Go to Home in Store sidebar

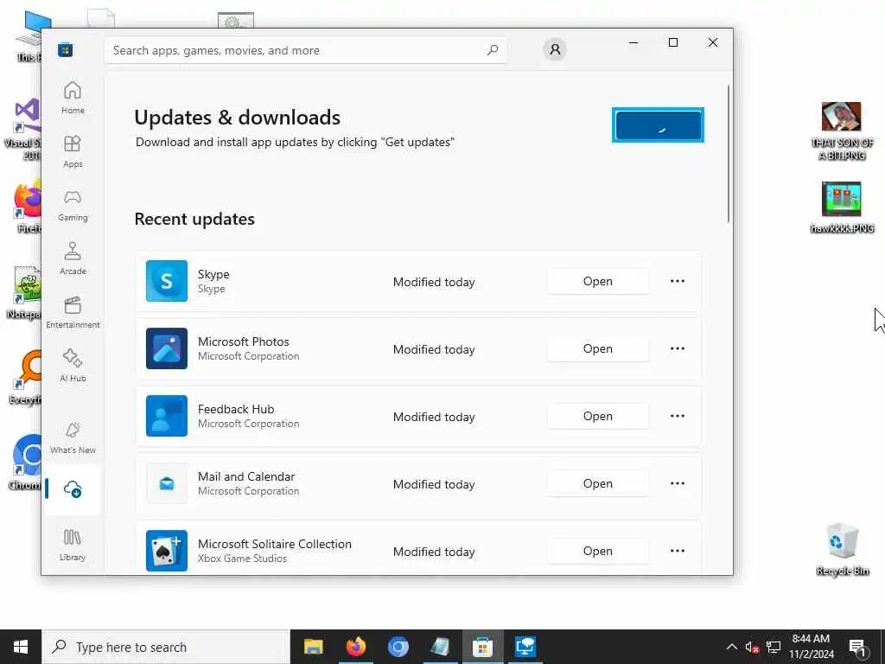(73, 99)
